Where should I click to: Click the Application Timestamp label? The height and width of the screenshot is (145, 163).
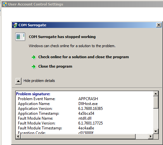[38, 113]
